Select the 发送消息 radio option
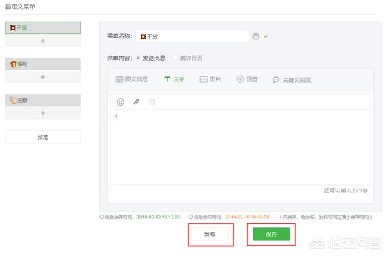Image resolution: width=388 pixels, height=256 pixels. pos(139,58)
